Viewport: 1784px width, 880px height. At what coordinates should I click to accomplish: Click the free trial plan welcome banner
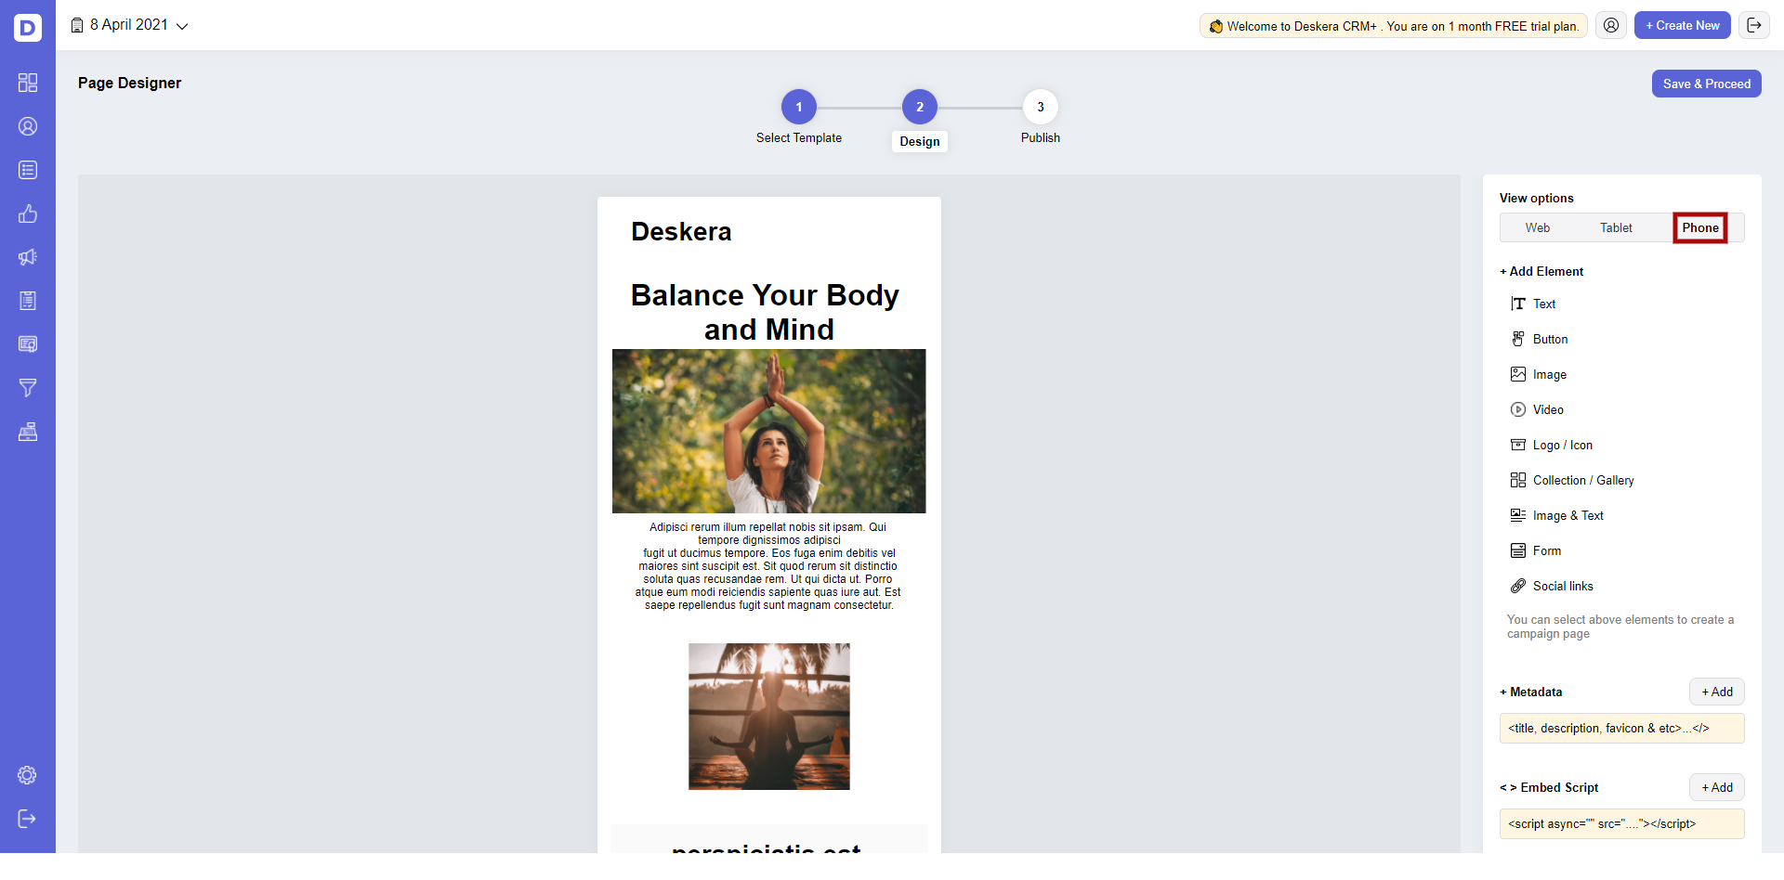(1394, 26)
